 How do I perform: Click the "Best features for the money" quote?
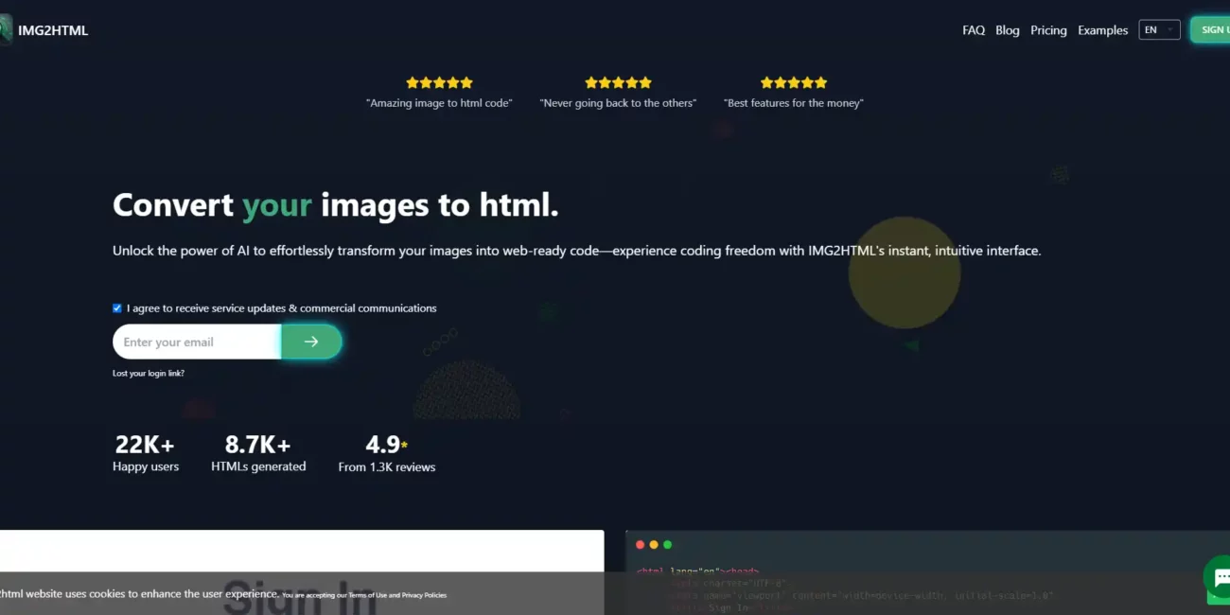pos(794,103)
